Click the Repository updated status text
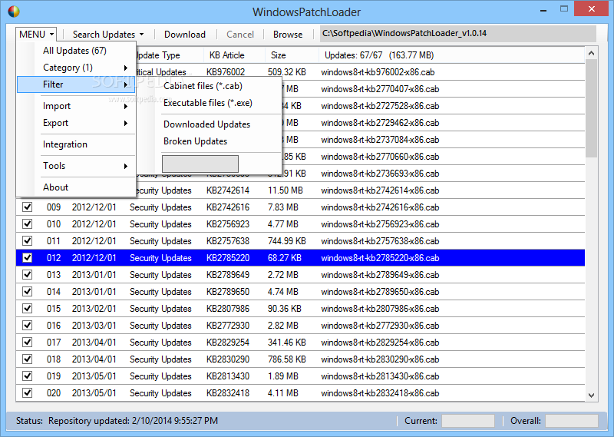The height and width of the screenshot is (437, 614). click(x=133, y=421)
